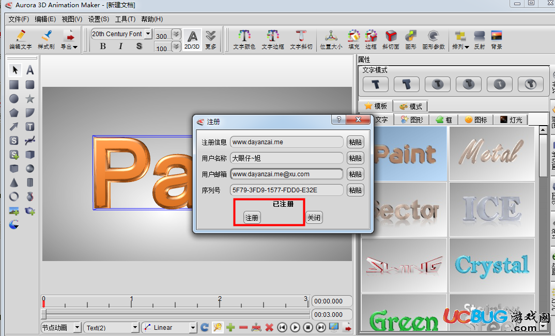Toggle the key-shaped keyframe button
Viewport: 555px width, 336px height.
(218, 327)
